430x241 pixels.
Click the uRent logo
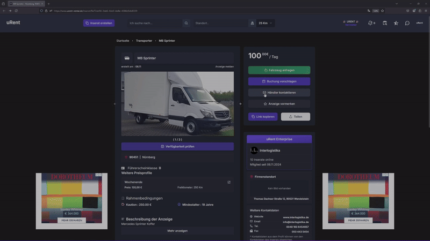click(13, 22)
